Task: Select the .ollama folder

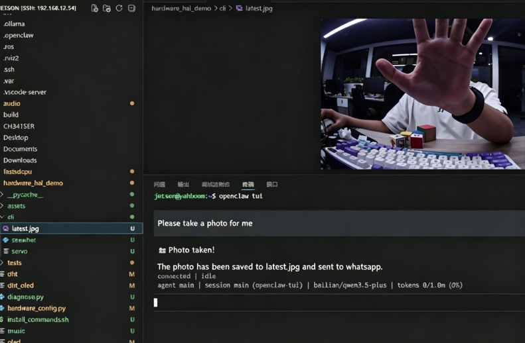Action: (71, 24)
